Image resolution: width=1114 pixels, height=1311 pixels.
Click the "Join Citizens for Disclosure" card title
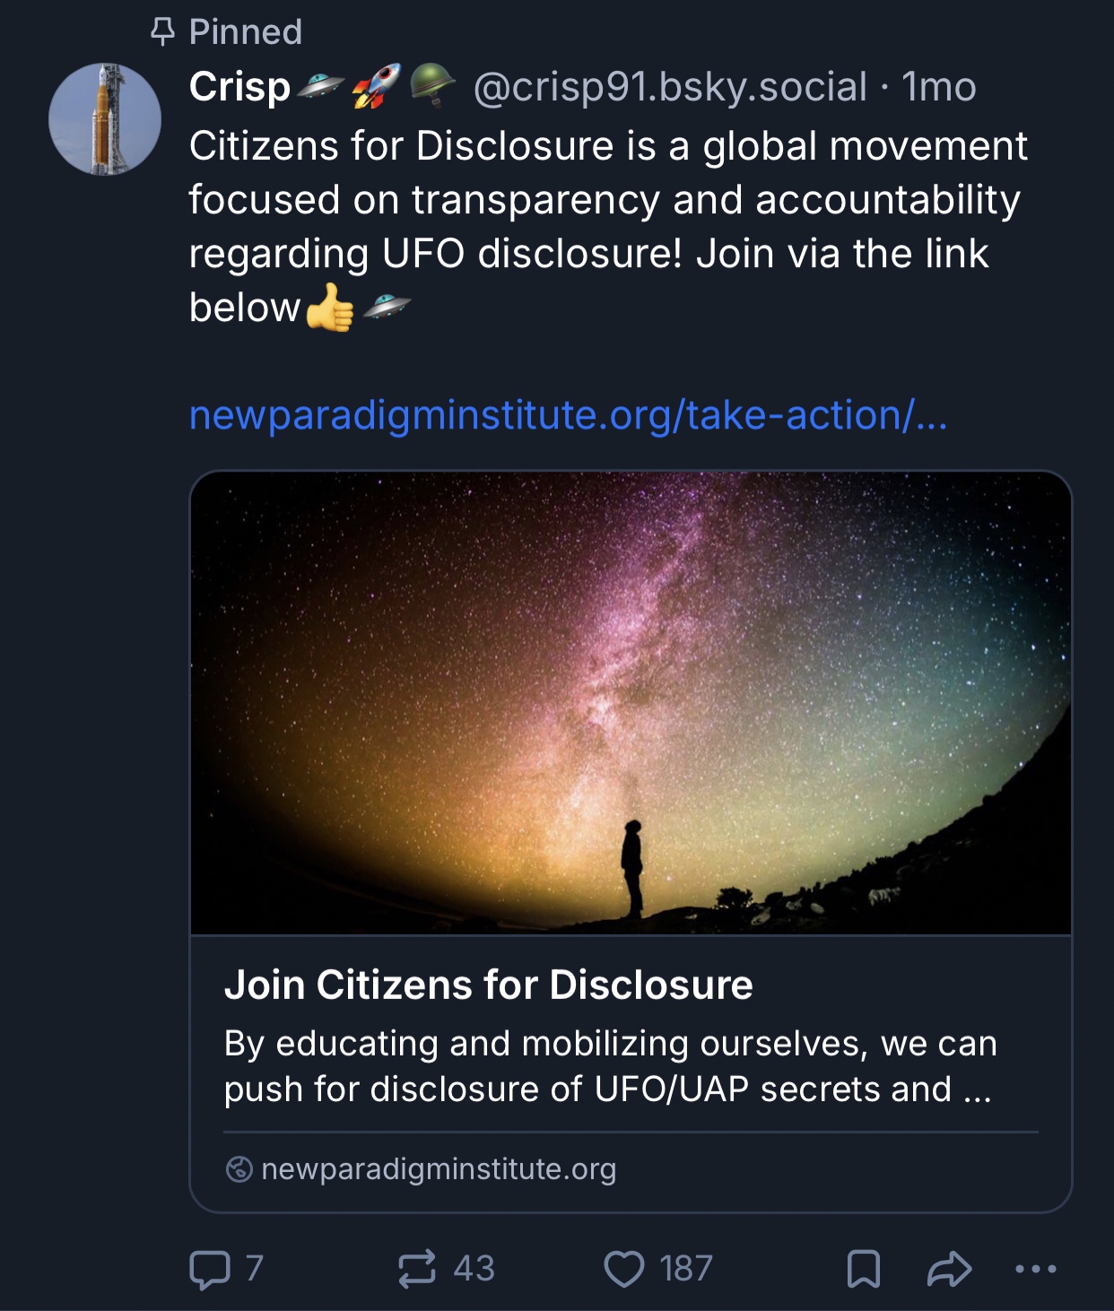(488, 985)
